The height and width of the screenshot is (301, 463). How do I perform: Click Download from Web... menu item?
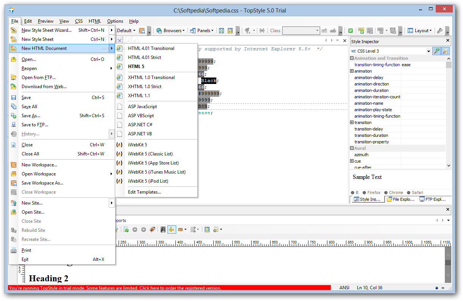point(62,87)
